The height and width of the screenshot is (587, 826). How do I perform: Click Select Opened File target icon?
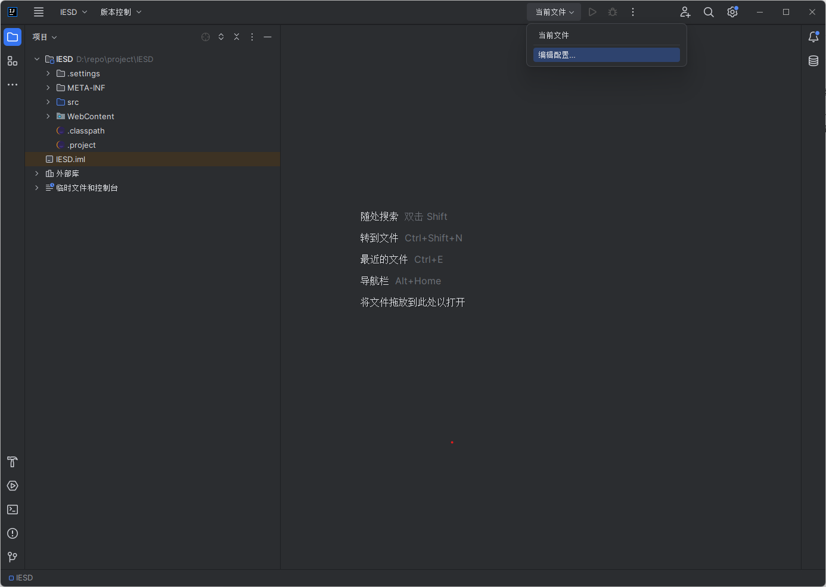coord(206,37)
